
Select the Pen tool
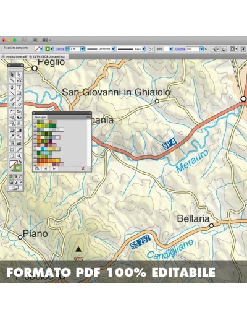point(12,87)
